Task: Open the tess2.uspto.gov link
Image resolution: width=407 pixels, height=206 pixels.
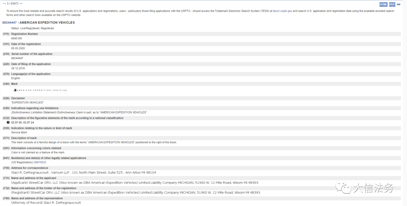Action: coord(282,11)
